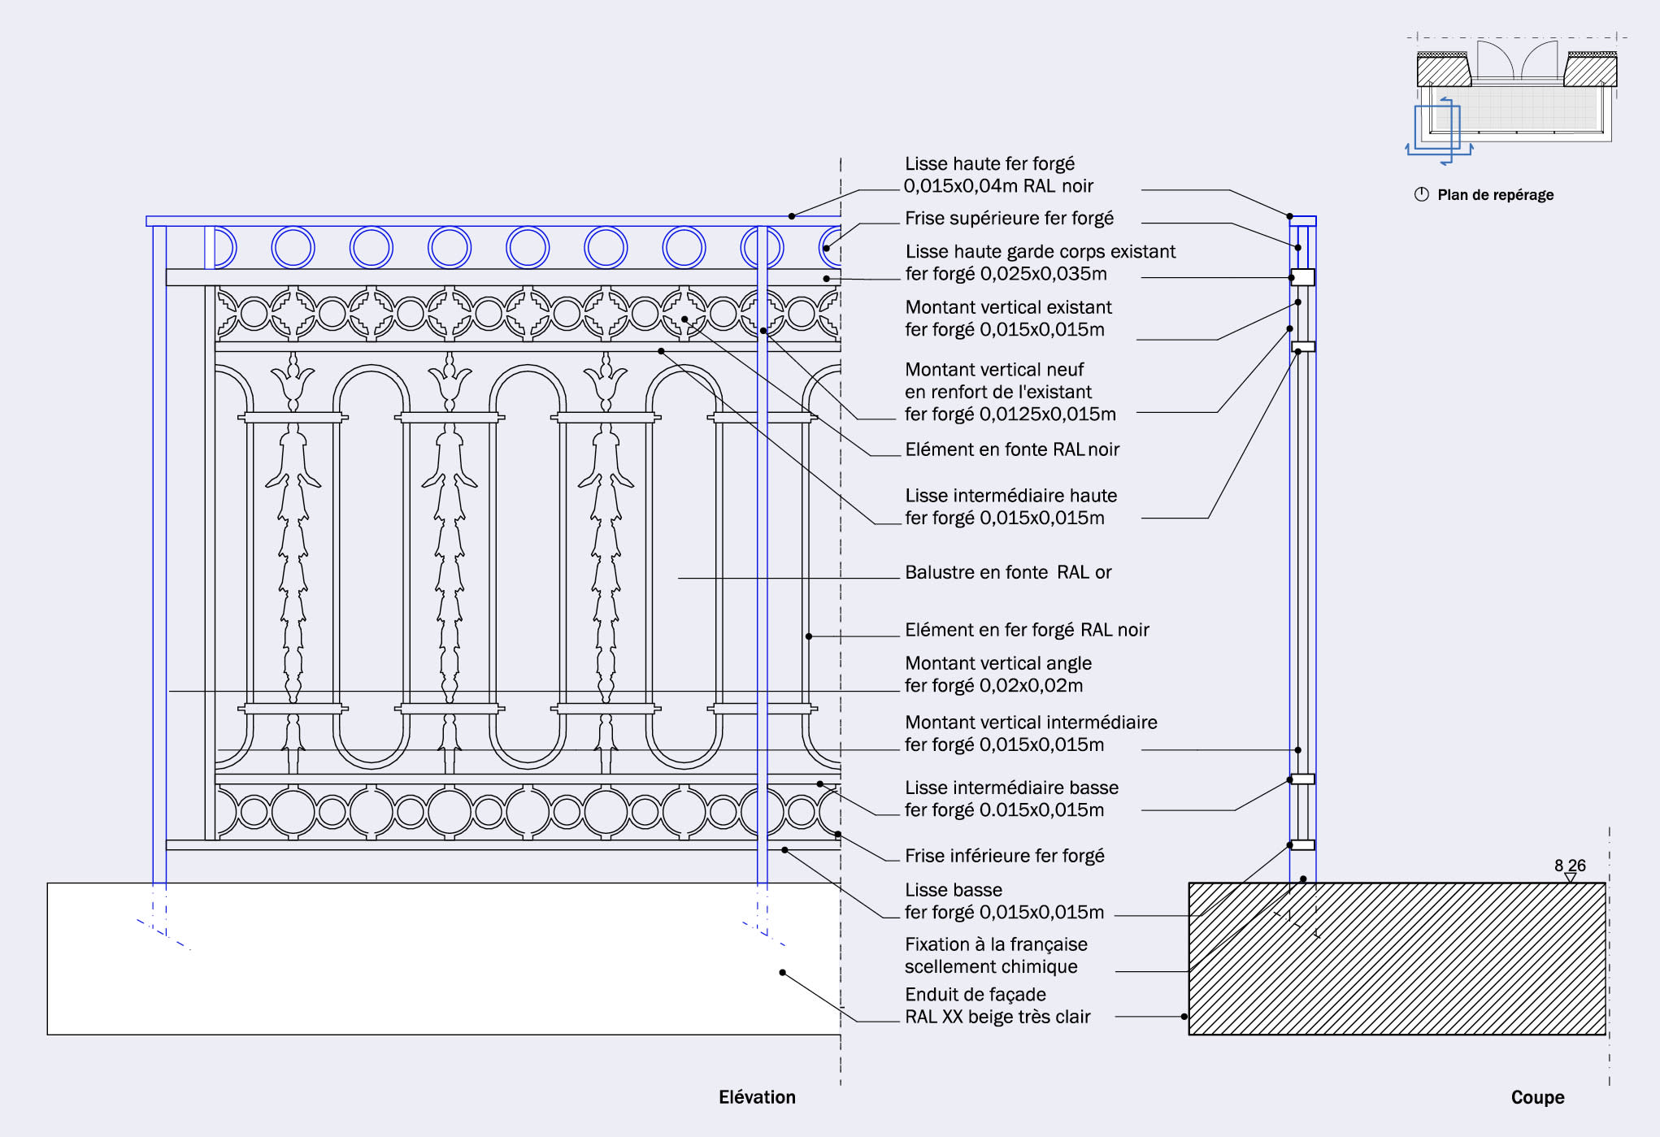Click the 'Elévation' view title

(x=757, y=1097)
